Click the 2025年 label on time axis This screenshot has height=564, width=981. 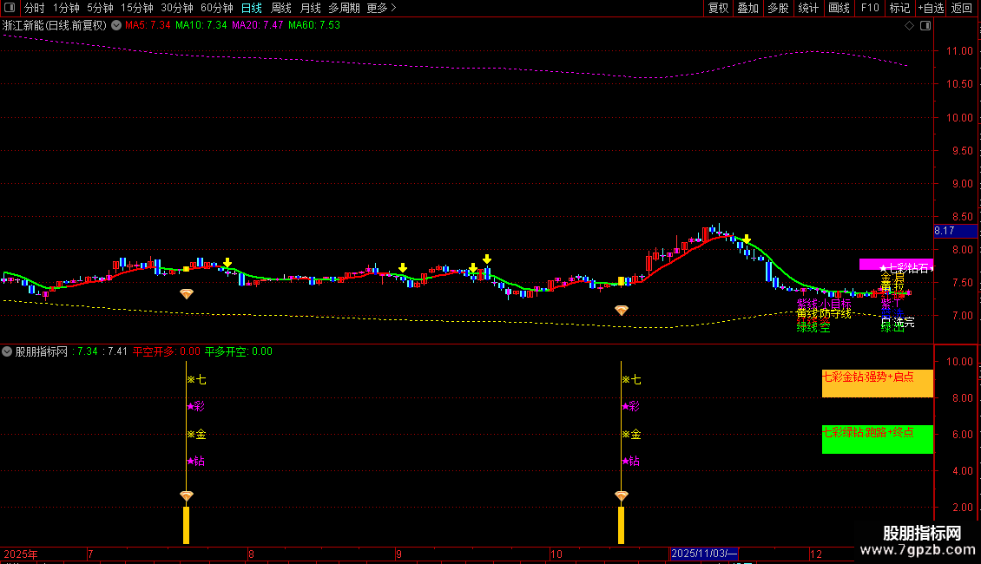click(x=21, y=554)
